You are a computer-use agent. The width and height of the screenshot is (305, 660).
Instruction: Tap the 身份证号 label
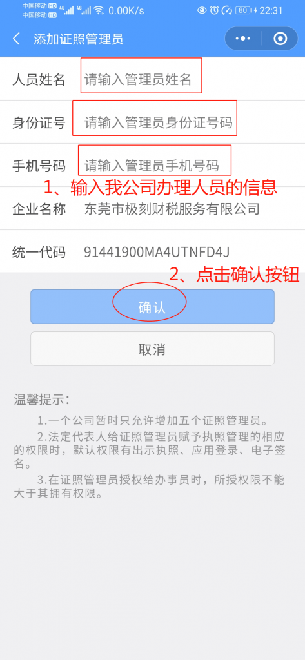click(39, 122)
